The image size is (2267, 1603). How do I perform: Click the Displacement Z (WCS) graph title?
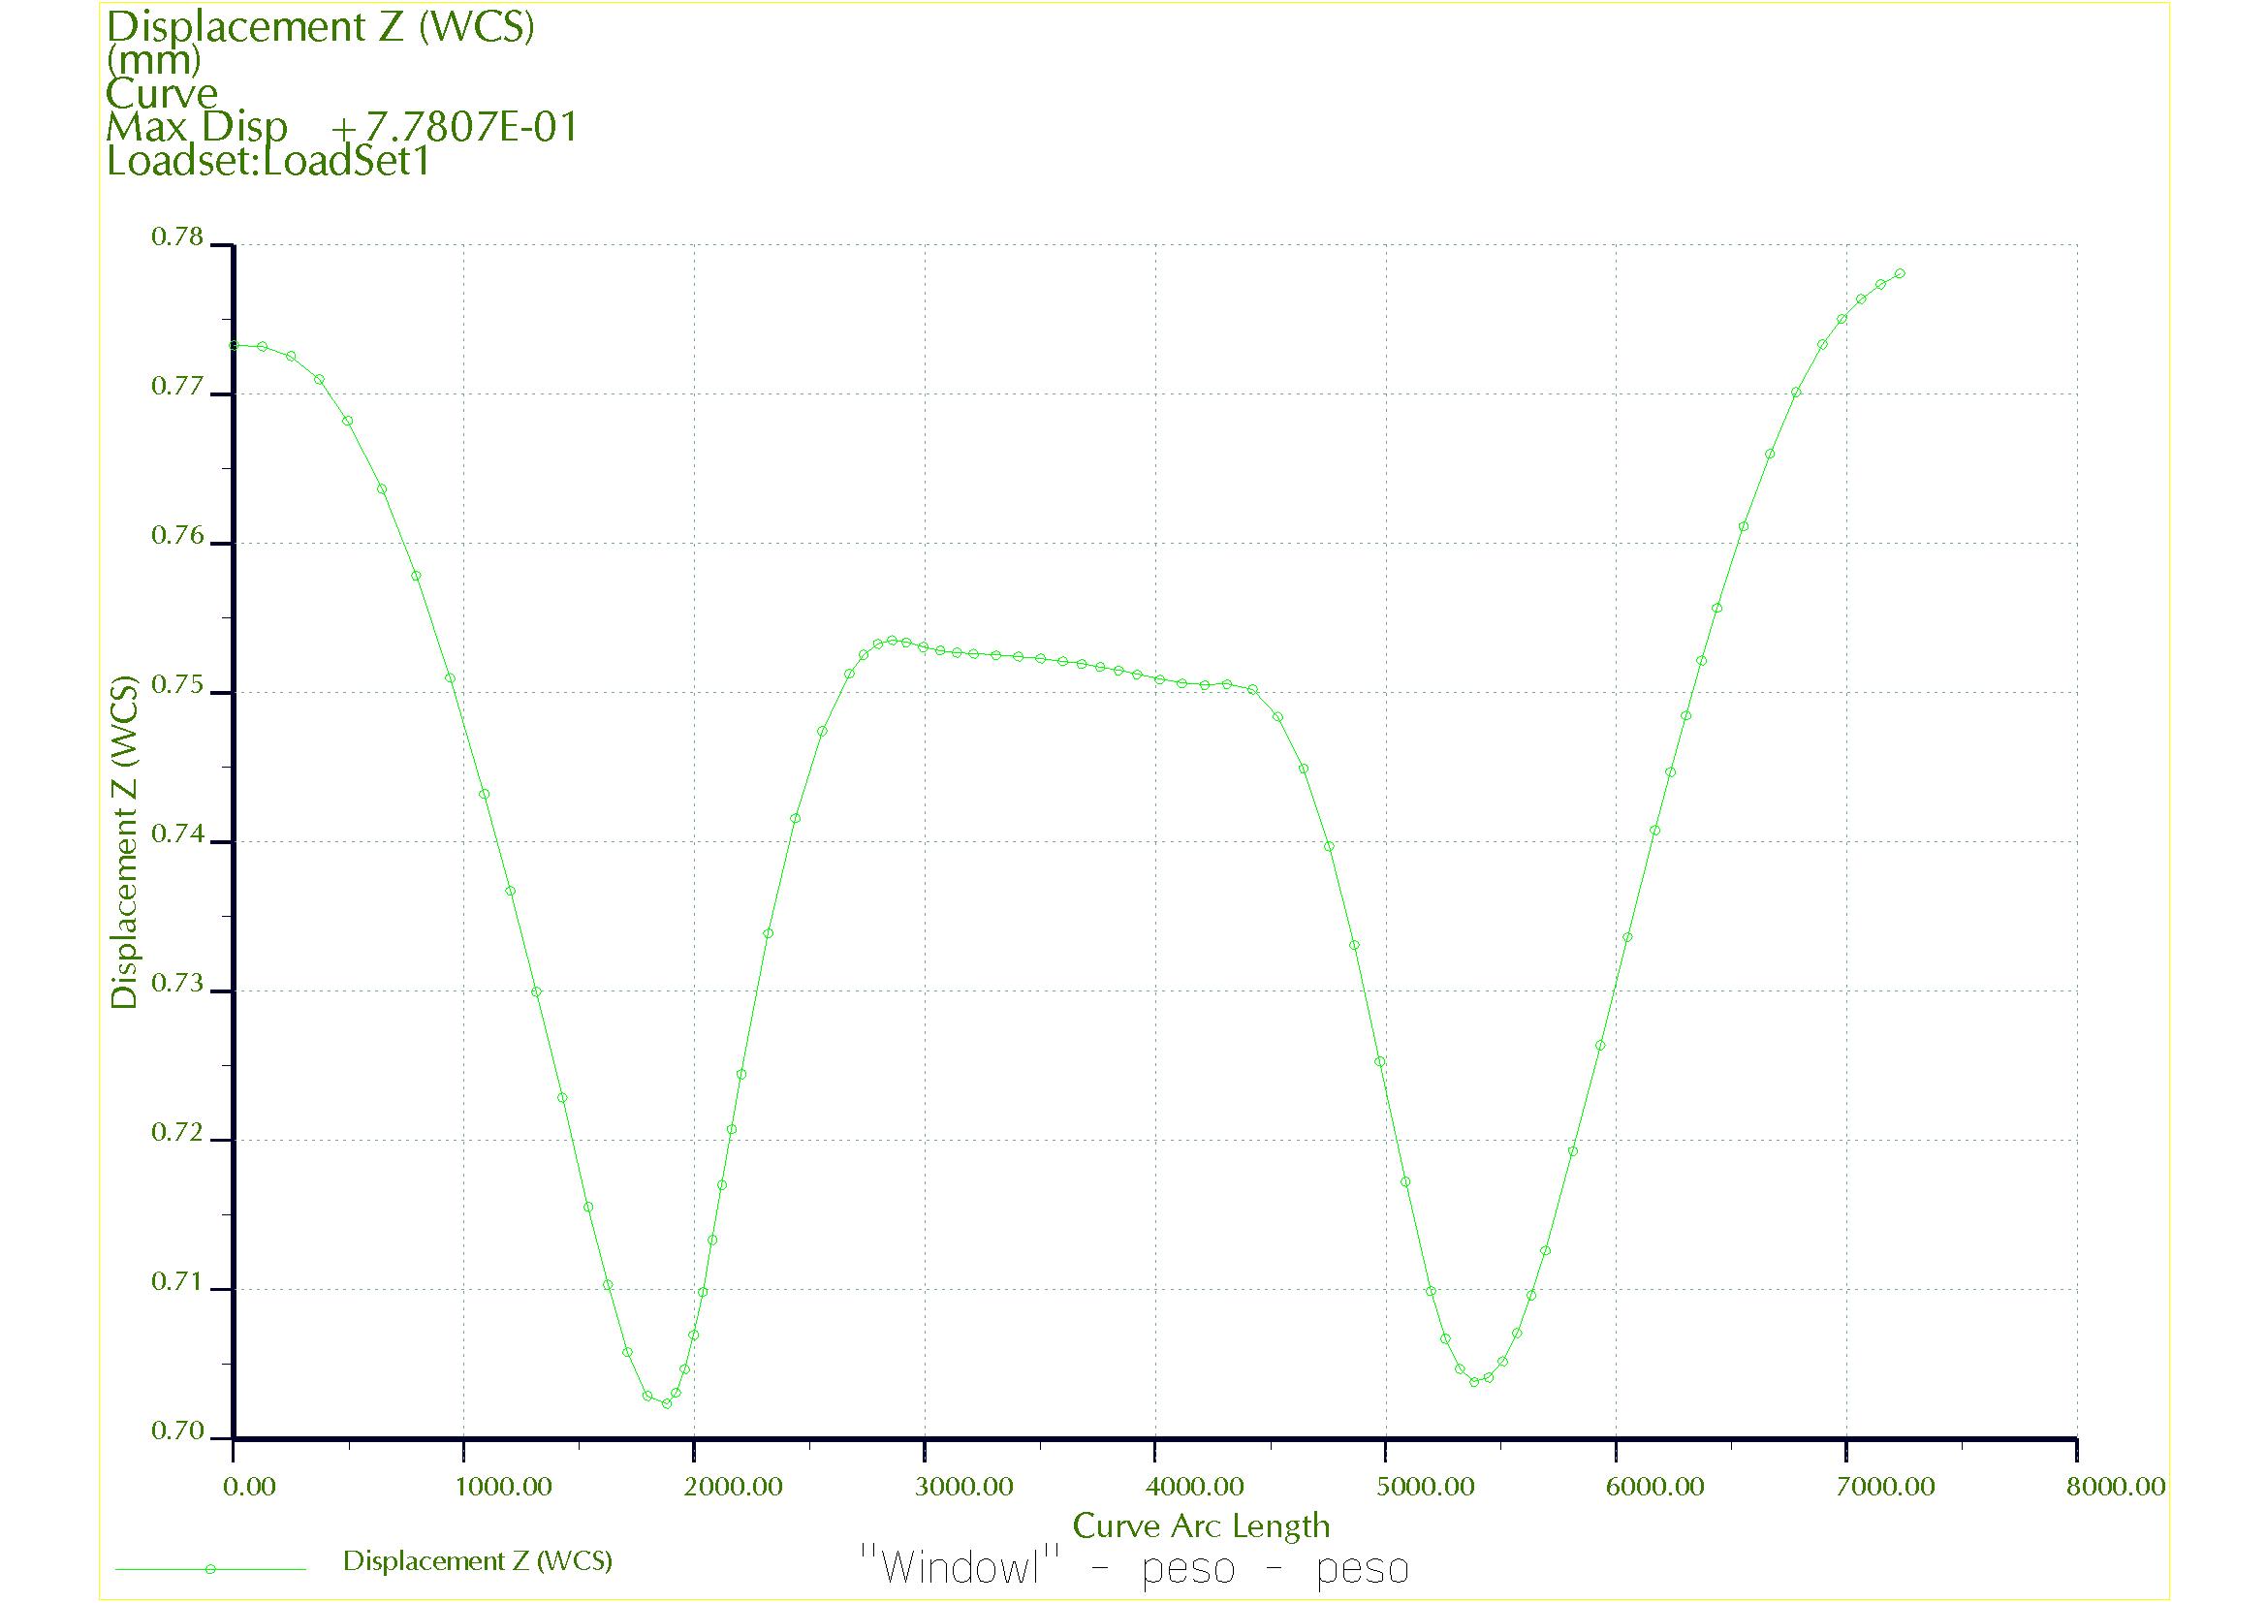coord(320,26)
